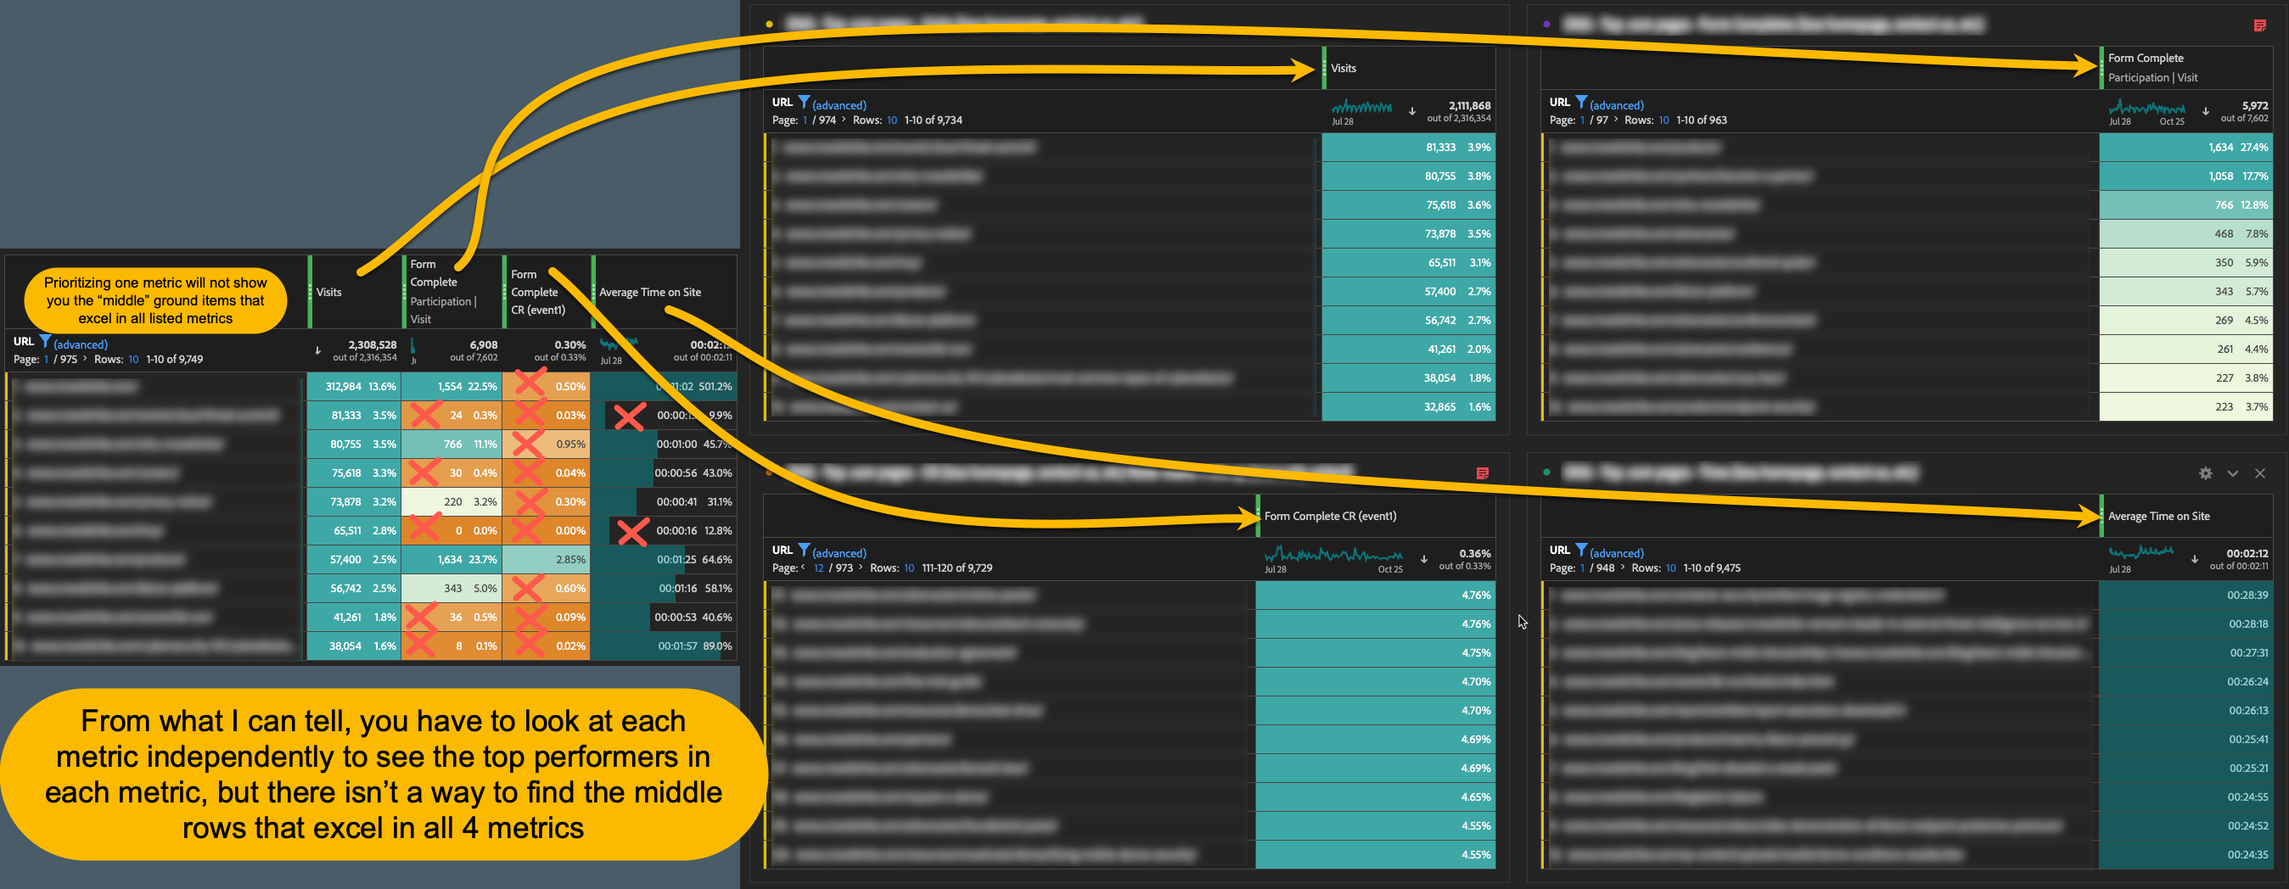Image resolution: width=2289 pixels, height=889 pixels.
Task: Collapse the Average Time on Site panel with the chevron
Action: click(2232, 473)
